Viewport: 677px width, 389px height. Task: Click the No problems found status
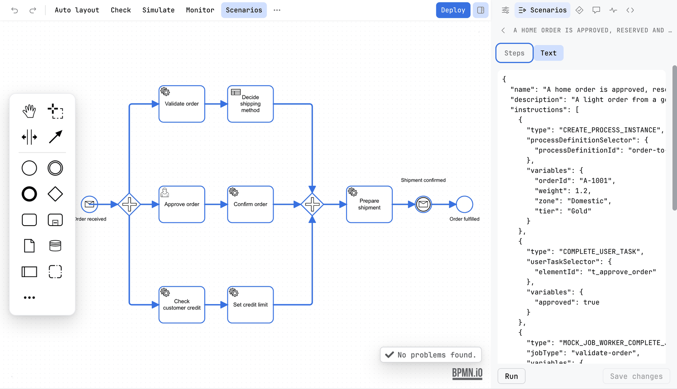click(x=431, y=355)
